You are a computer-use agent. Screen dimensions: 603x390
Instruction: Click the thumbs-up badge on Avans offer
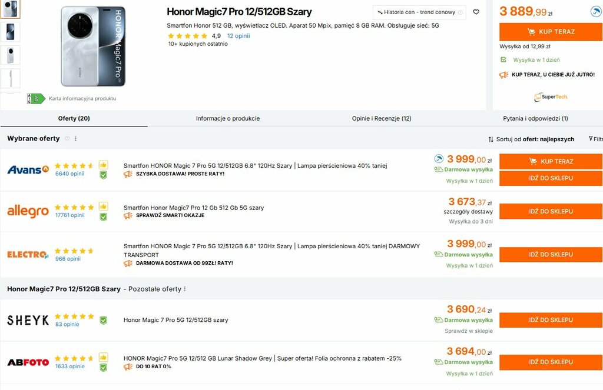103,165
